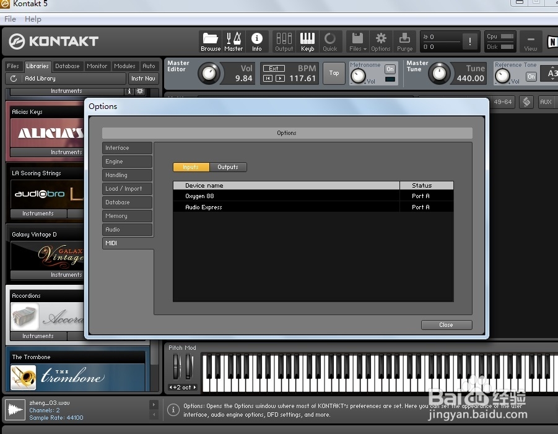This screenshot has height=434, width=558.
Task: Select the Audio options category
Action: (127, 230)
